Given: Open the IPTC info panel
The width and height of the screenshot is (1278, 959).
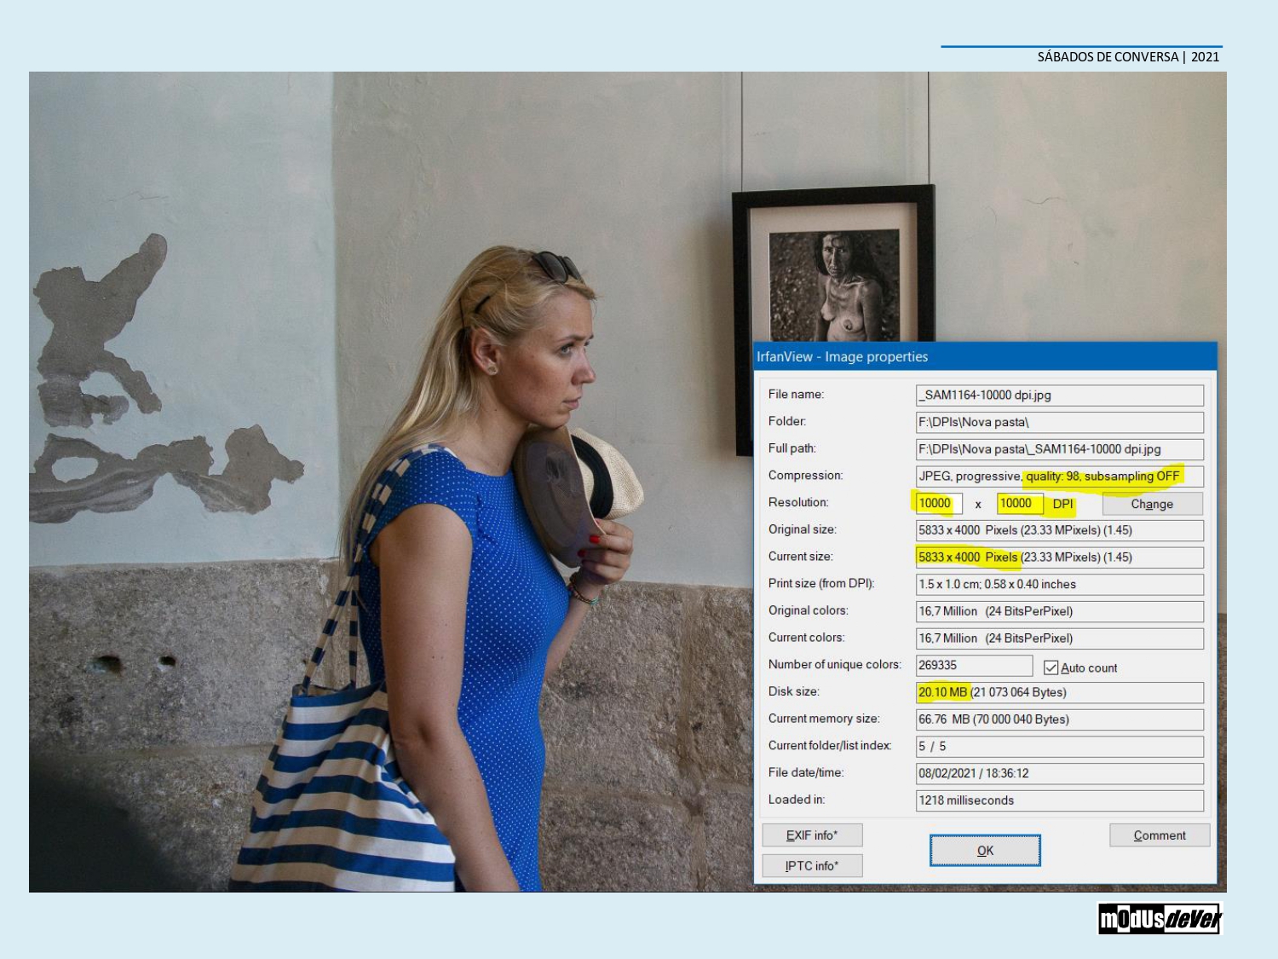Looking at the screenshot, I should coord(811,866).
